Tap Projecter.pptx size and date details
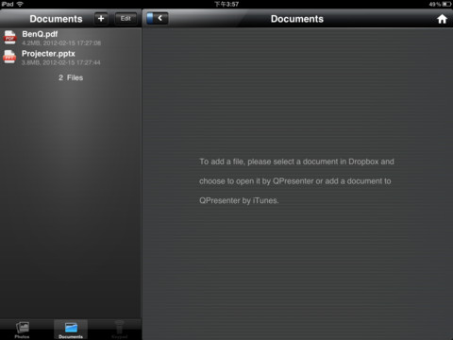 click(x=60, y=62)
